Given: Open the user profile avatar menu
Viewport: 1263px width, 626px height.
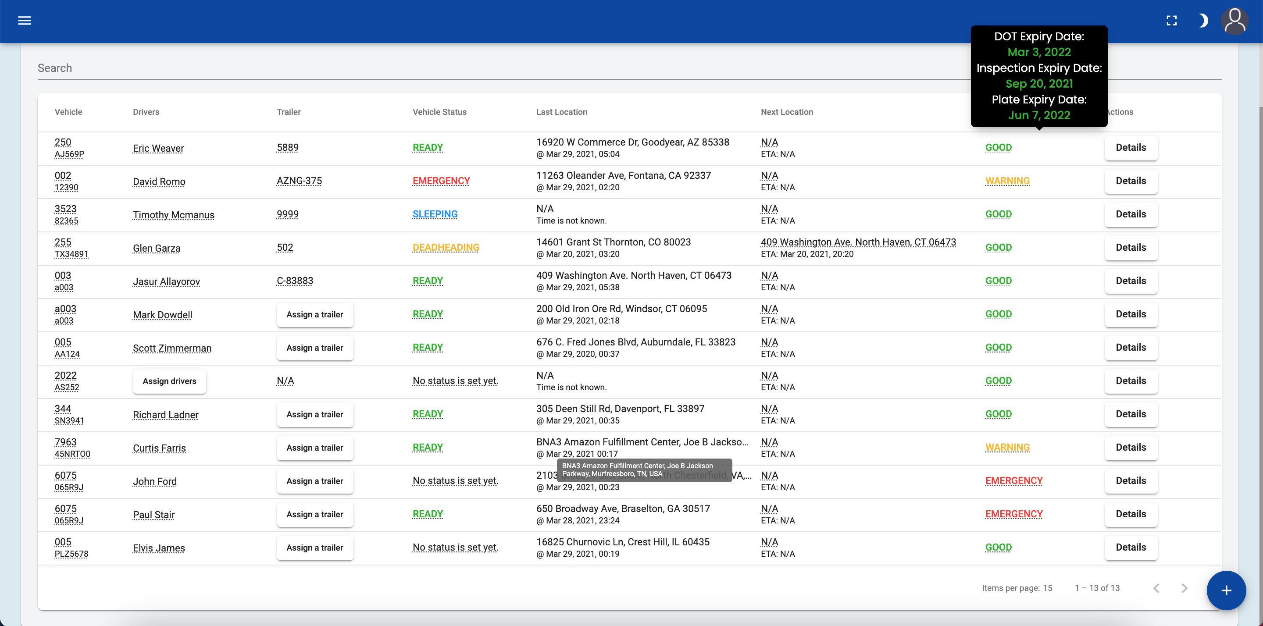Looking at the screenshot, I should [1234, 21].
